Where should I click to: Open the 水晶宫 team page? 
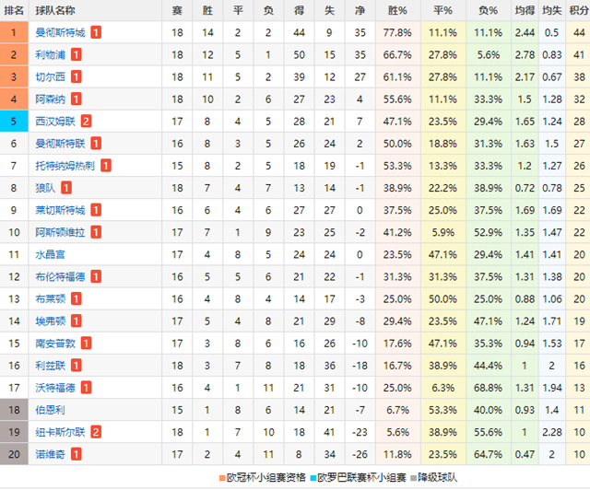50,253
